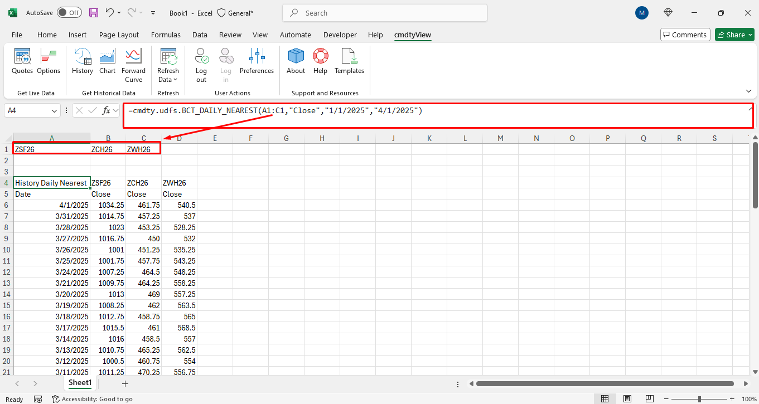Click the next sheet navigation arrow
The image size is (759, 404).
(x=35, y=383)
